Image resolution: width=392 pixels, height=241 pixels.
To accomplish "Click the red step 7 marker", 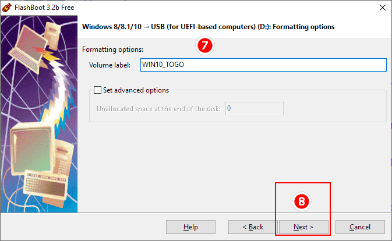I will coord(205,45).
